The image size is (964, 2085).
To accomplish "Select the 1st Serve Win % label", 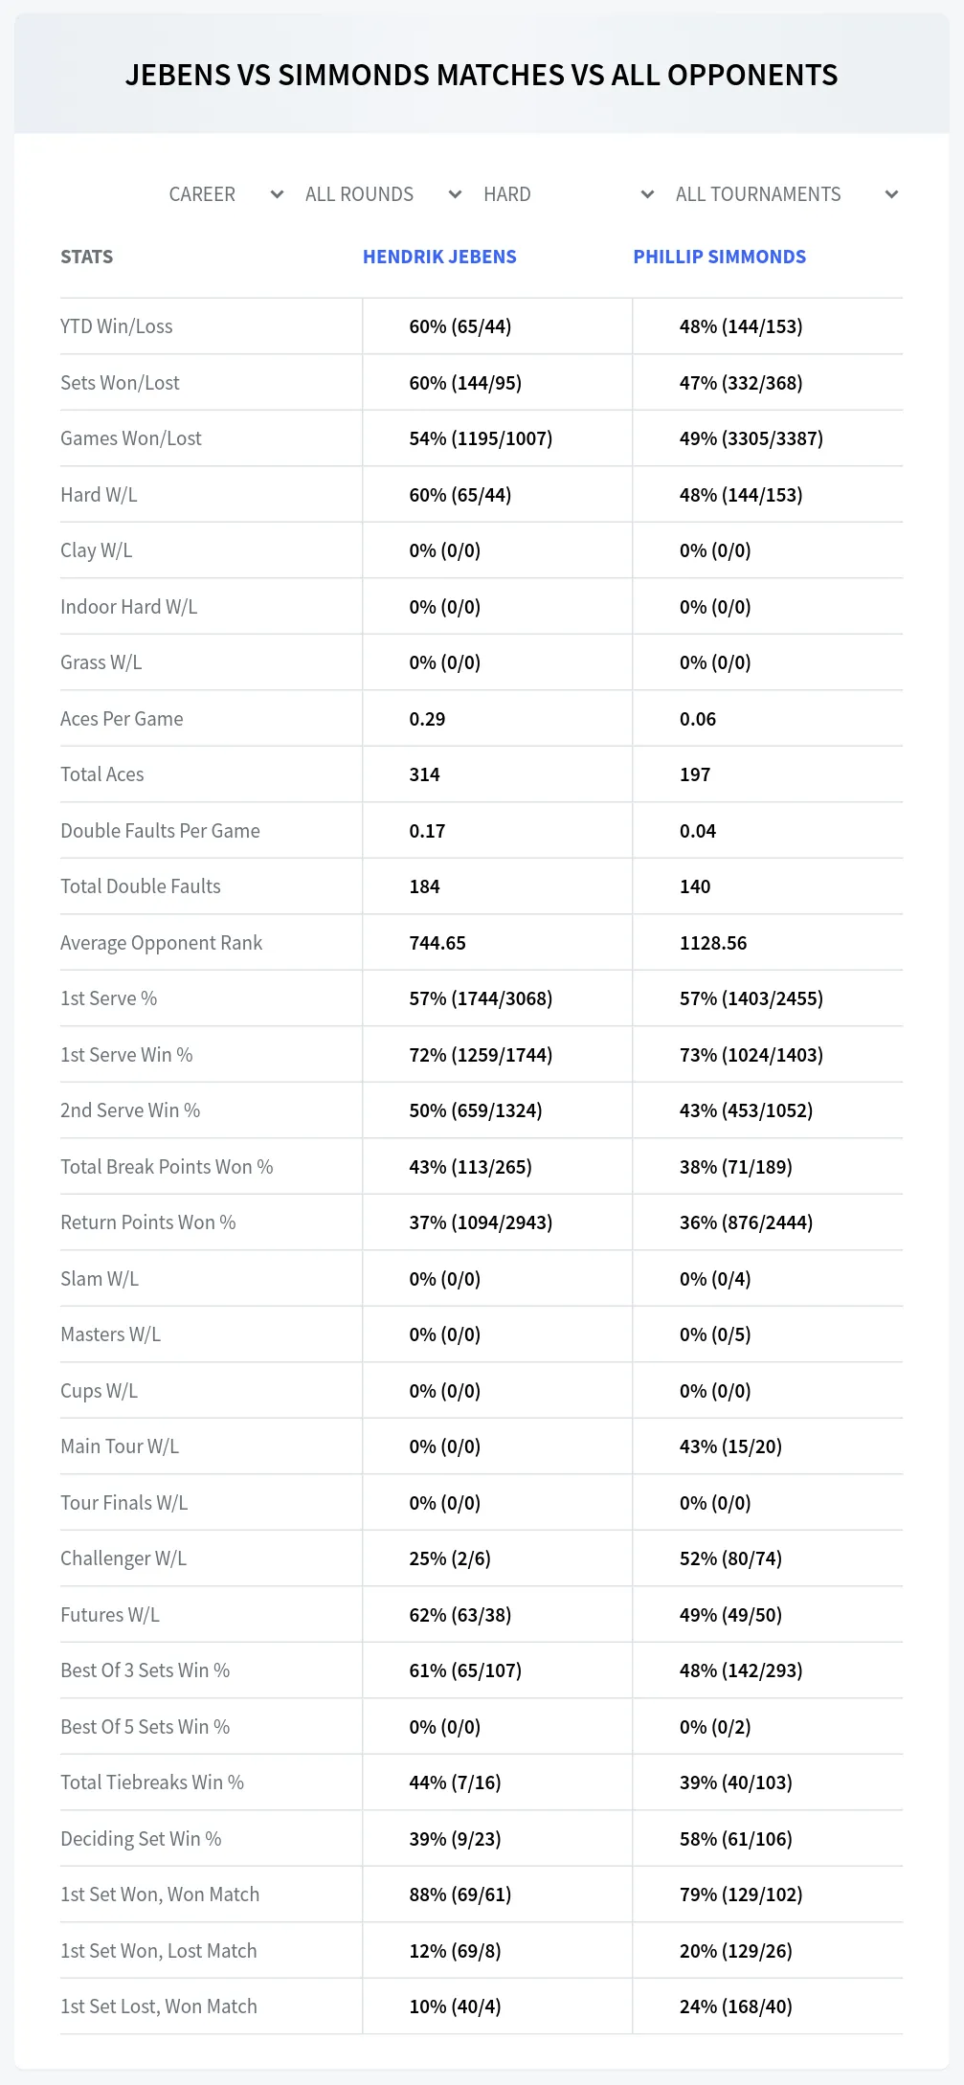I will click(126, 1055).
